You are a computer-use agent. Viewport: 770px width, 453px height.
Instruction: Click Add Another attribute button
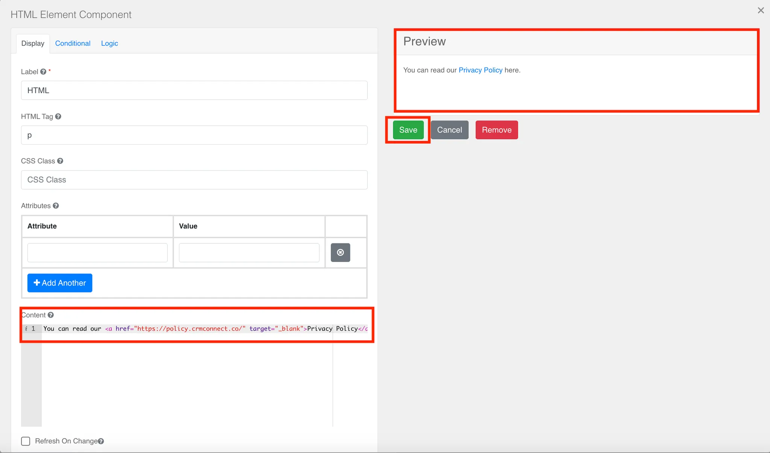[x=60, y=283]
